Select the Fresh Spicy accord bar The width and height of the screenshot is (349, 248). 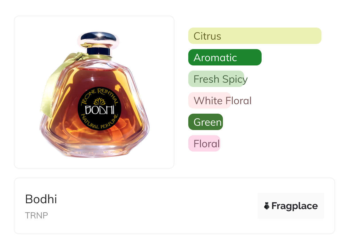pos(216,79)
